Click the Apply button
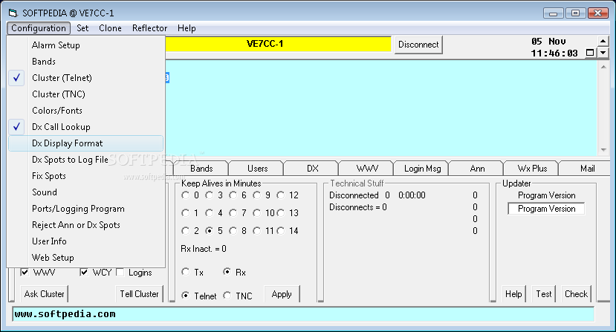The width and height of the screenshot is (616, 332). [x=282, y=294]
